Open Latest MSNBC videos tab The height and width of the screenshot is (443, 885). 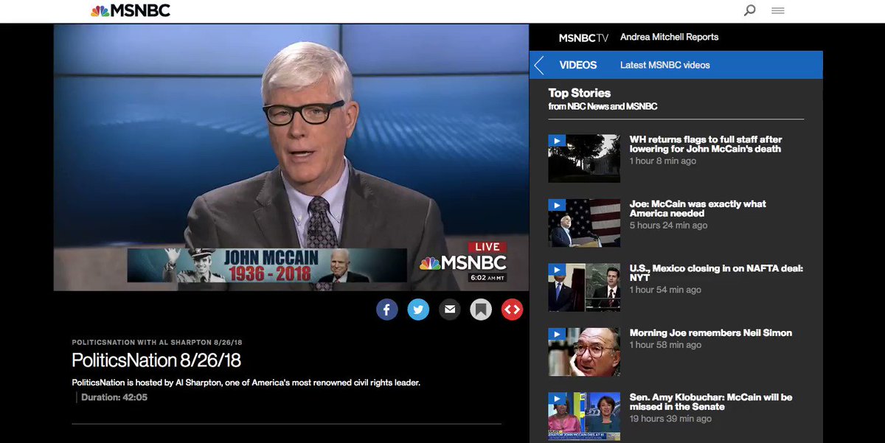665,65
